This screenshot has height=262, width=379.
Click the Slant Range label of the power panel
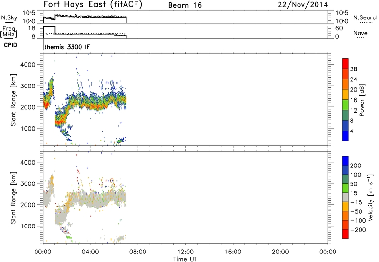[13, 100]
